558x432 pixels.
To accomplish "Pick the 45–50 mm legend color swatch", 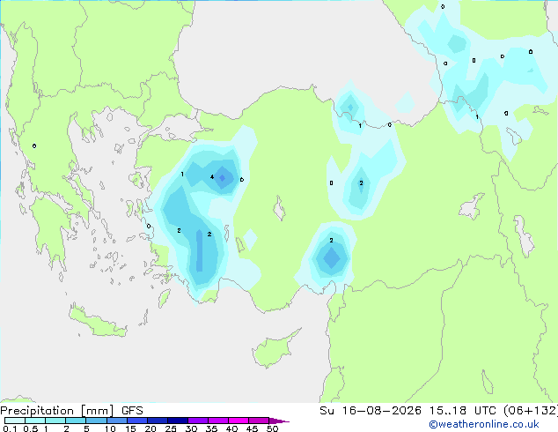I will [x=259, y=421].
